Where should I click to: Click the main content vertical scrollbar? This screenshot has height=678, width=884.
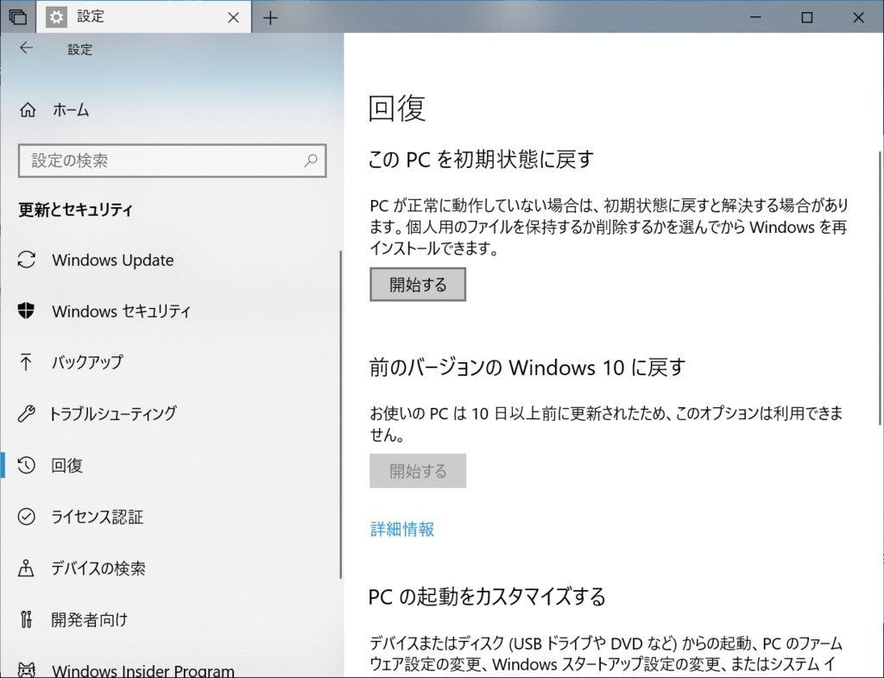(880, 287)
